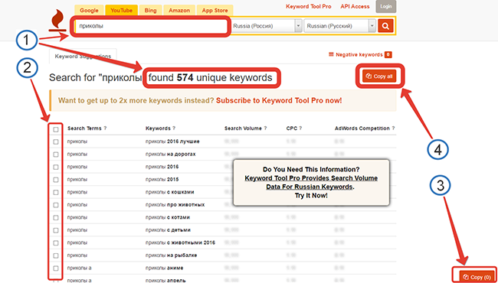Select checkbox for приколы аниме row
The width and height of the screenshot is (498, 283).
(56, 268)
